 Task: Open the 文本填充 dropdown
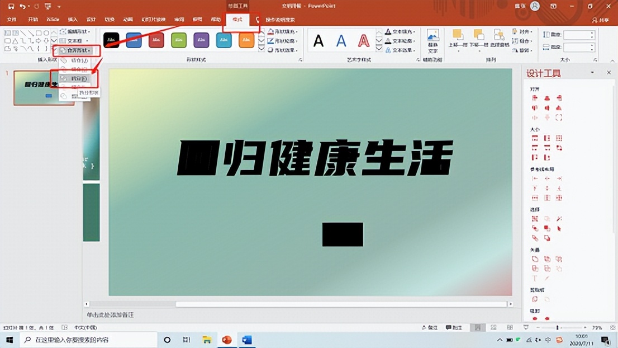pyautogui.click(x=400, y=31)
